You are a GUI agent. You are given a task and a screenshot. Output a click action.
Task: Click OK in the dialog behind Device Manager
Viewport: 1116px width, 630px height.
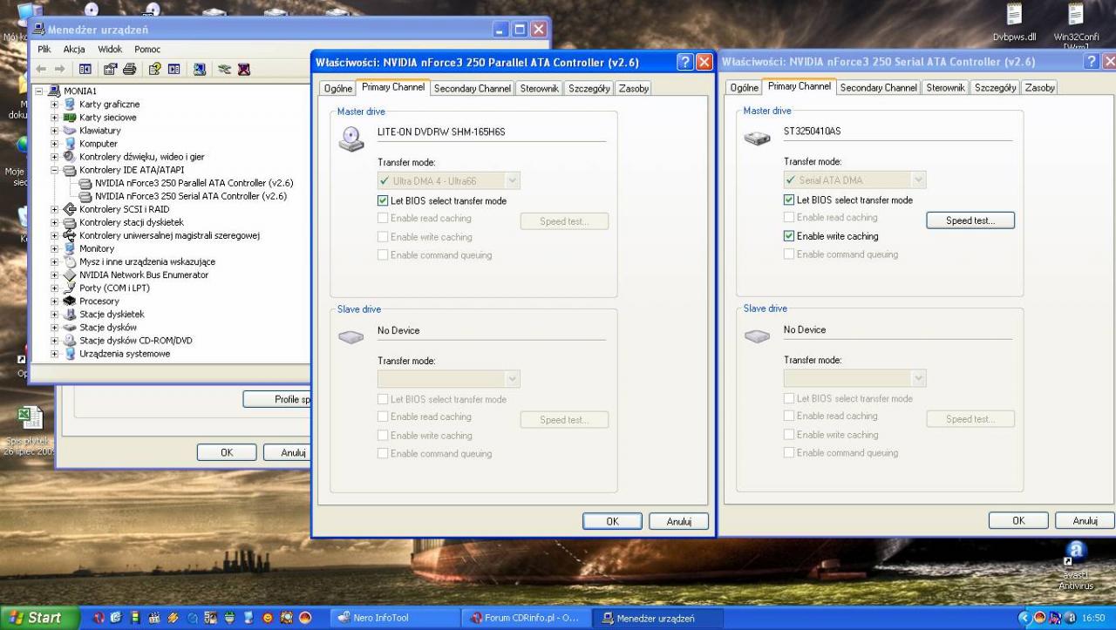(x=227, y=452)
